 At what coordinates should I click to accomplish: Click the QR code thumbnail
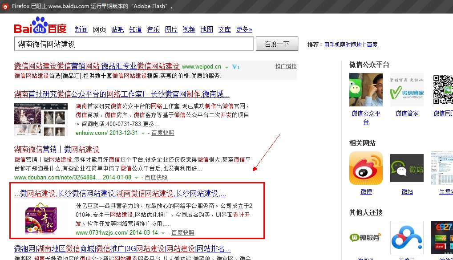(443, 89)
